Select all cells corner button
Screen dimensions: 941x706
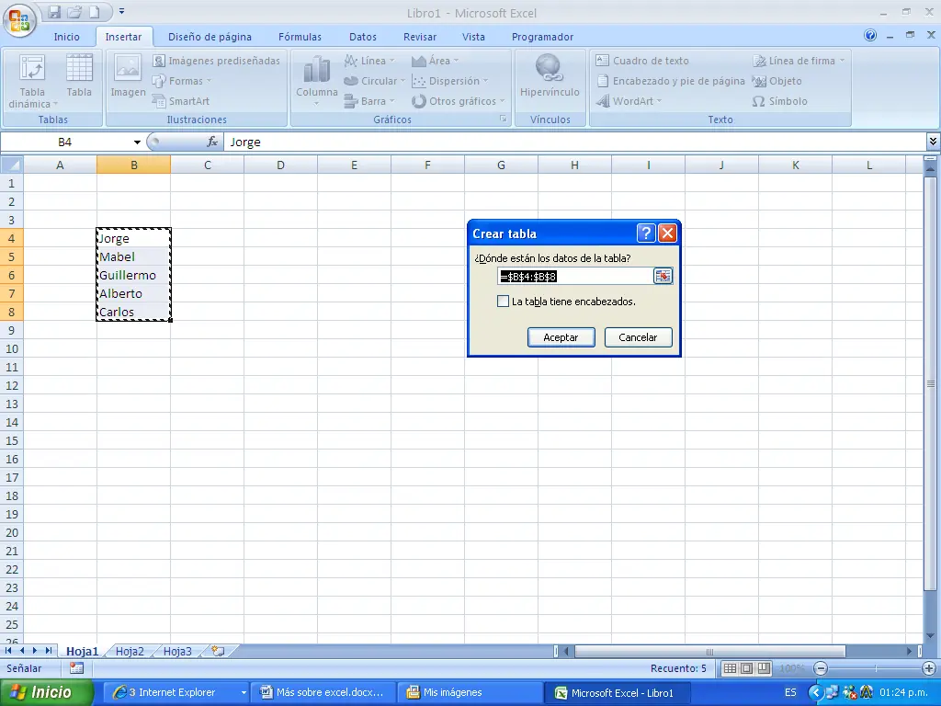[12, 165]
